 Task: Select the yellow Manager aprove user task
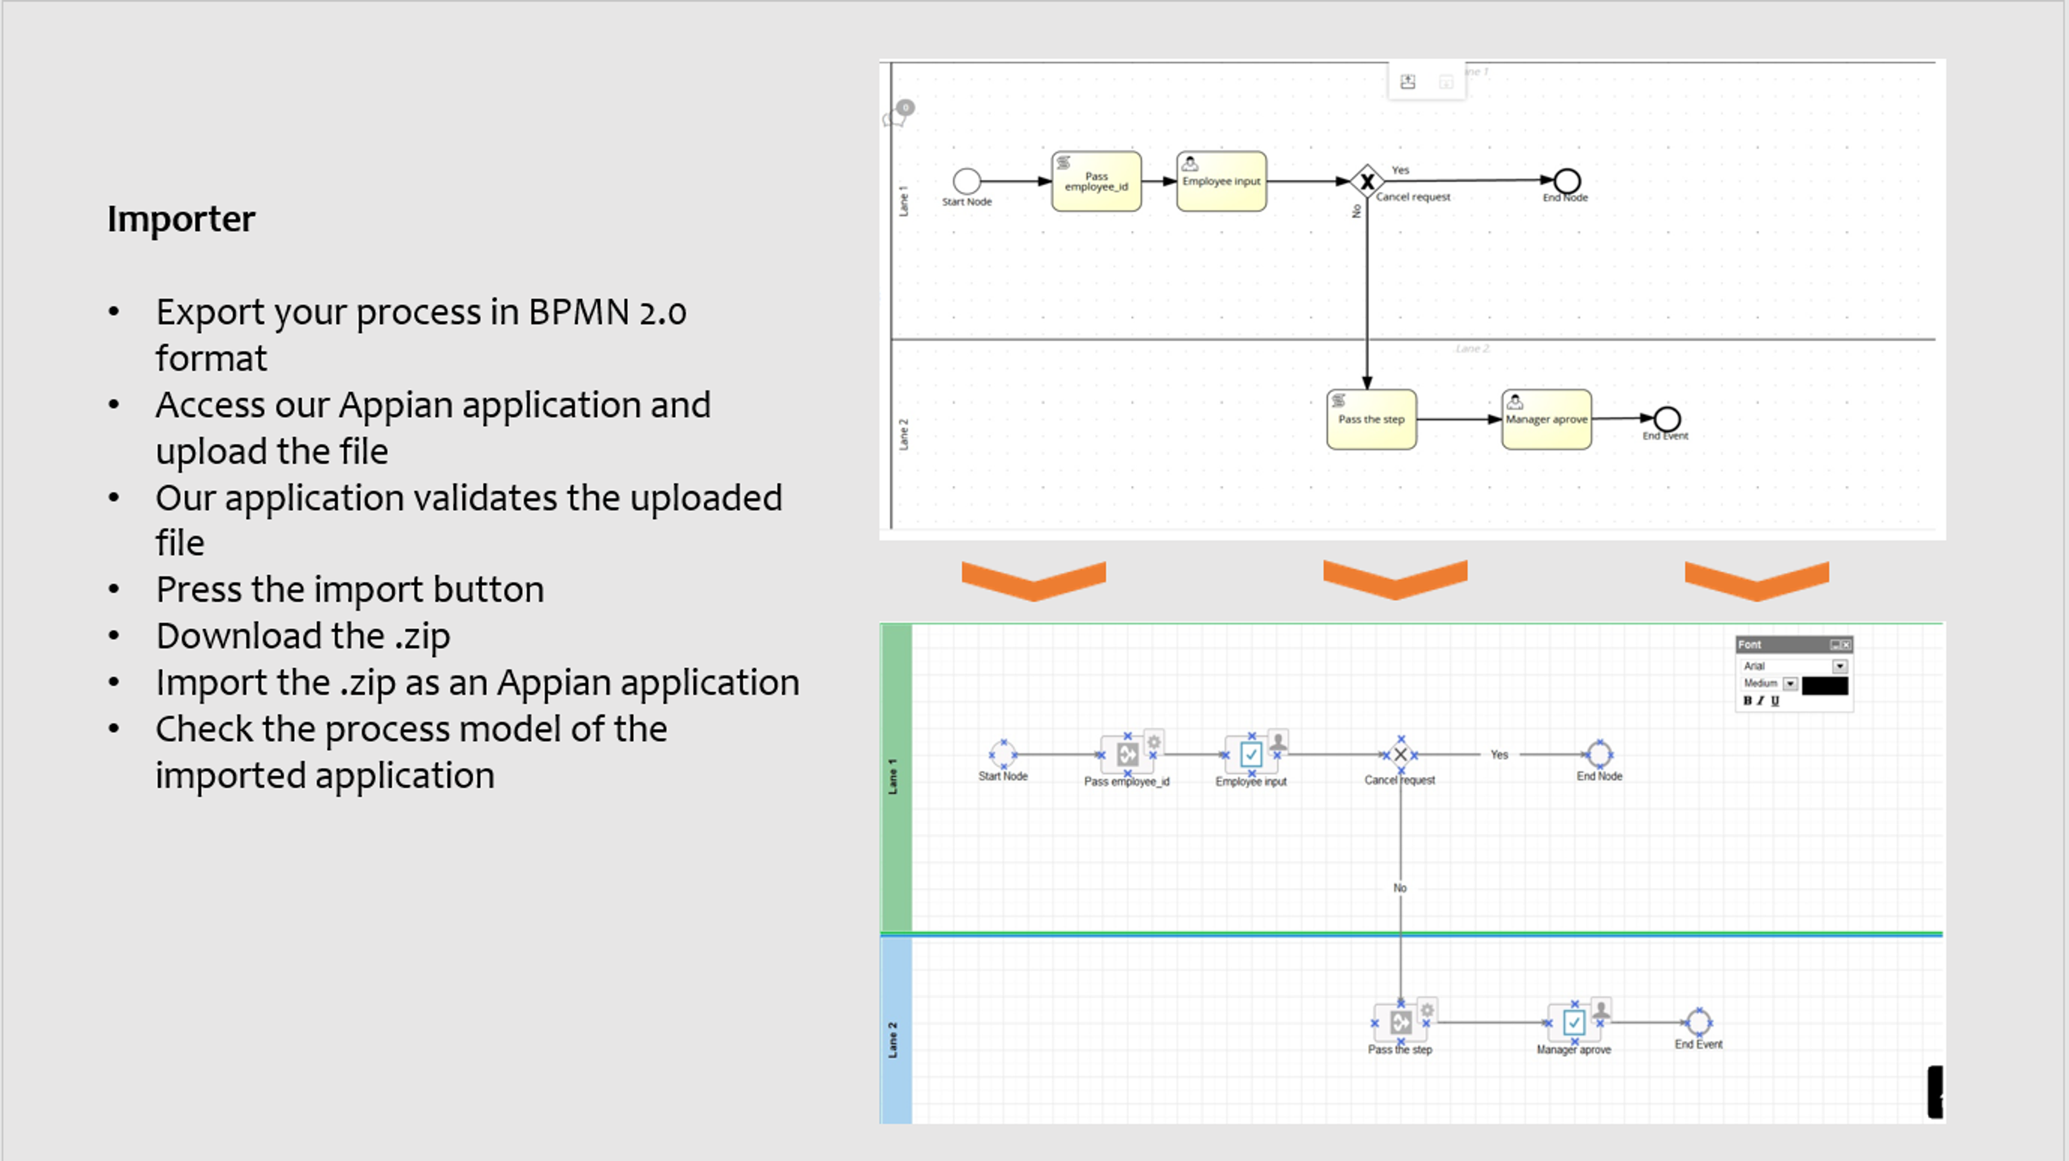pos(1546,419)
